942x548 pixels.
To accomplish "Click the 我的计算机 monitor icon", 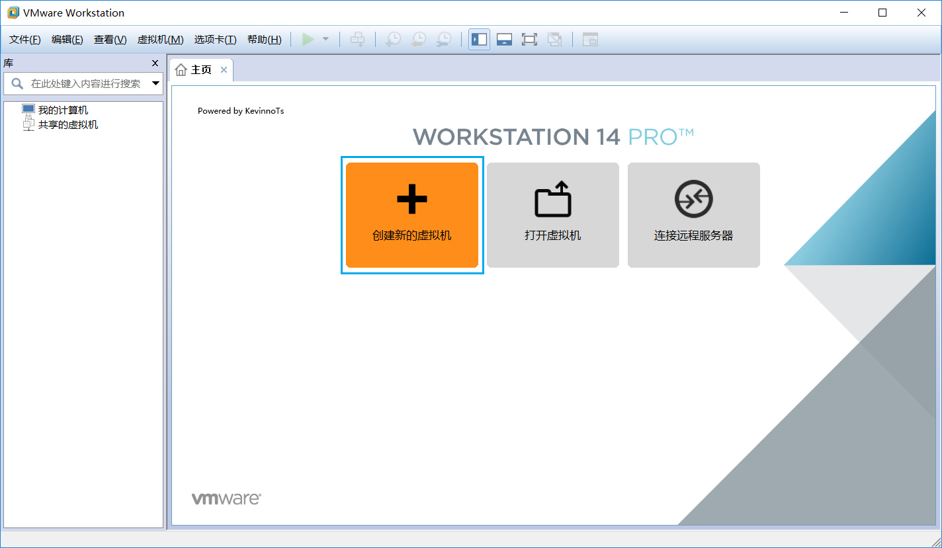I will coord(28,110).
